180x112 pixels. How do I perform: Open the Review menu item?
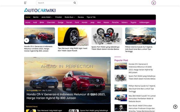(x=81, y=17)
